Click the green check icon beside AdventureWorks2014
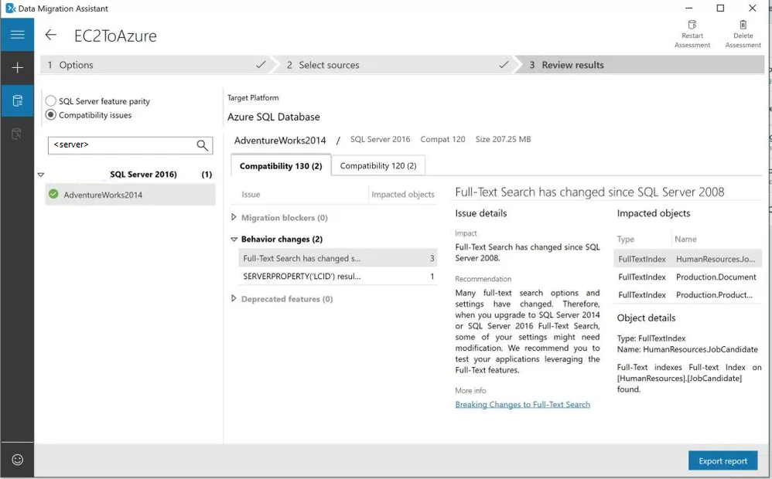The image size is (772, 479). coord(53,194)
